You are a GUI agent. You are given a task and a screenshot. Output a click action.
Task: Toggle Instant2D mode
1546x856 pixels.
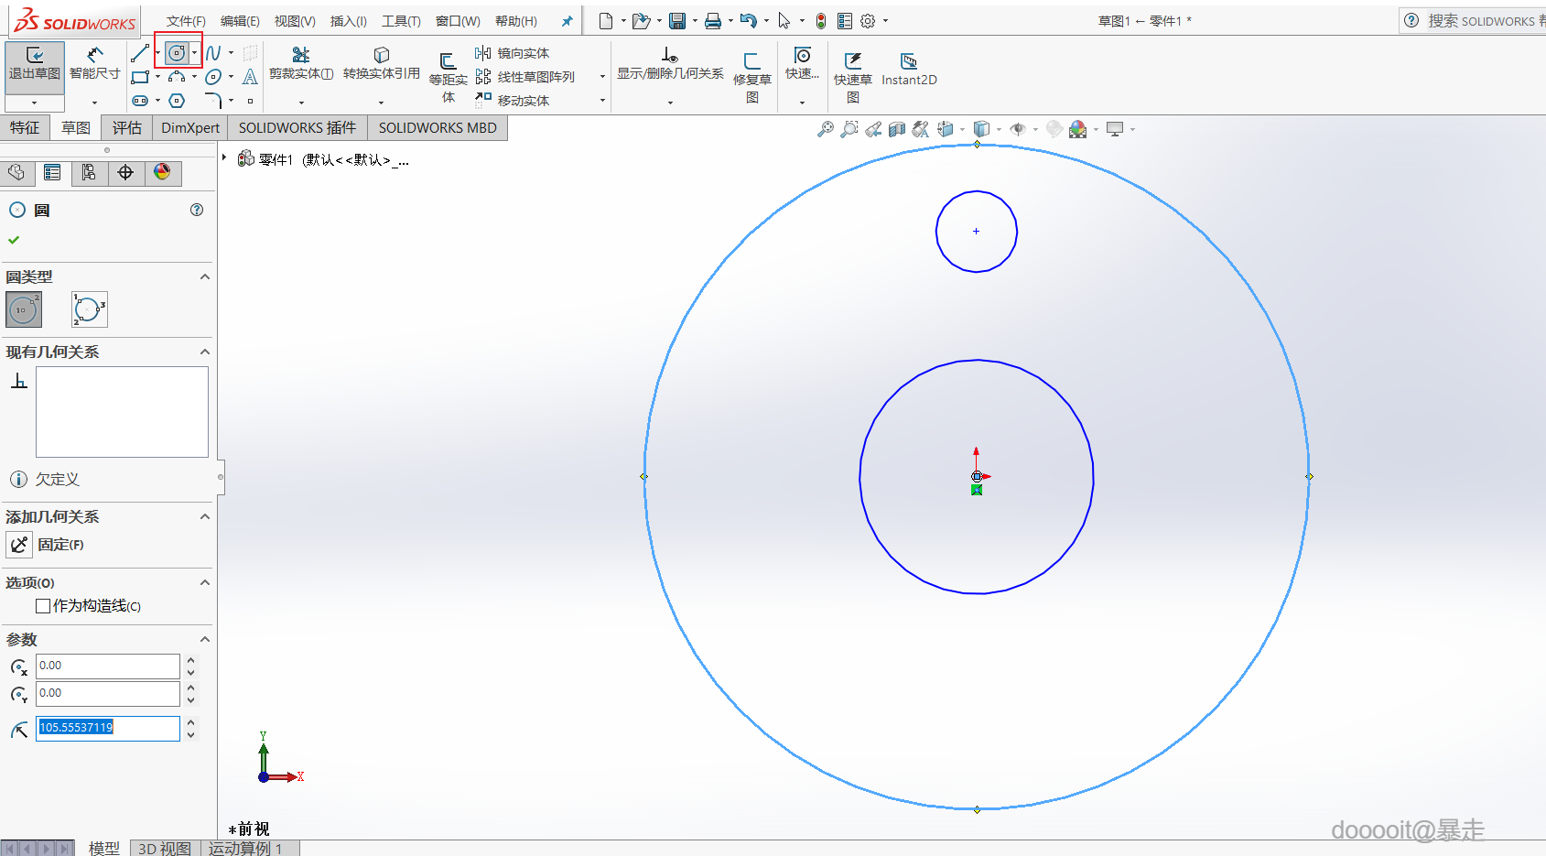pyautogui.click(x=908, y=68)
